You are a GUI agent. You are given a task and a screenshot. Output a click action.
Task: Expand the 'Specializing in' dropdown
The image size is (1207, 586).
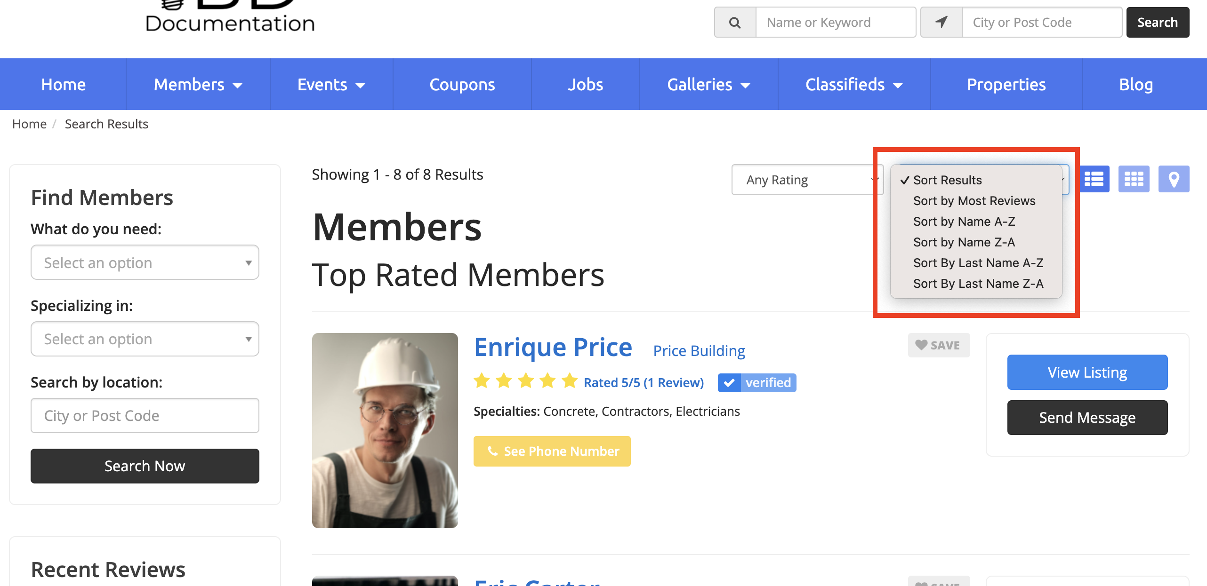click(x=145, y=339)
